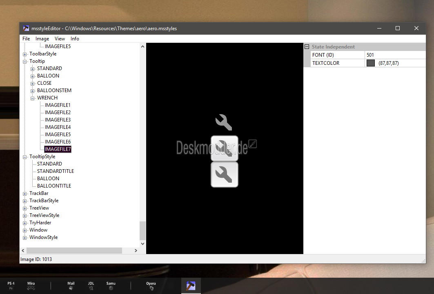The image size is (434, 294).
Task: Open the Image menu
Action: click(x=42, y=39)
